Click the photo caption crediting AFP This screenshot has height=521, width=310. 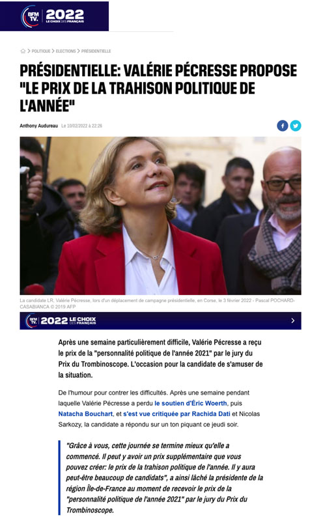[157, 303]
